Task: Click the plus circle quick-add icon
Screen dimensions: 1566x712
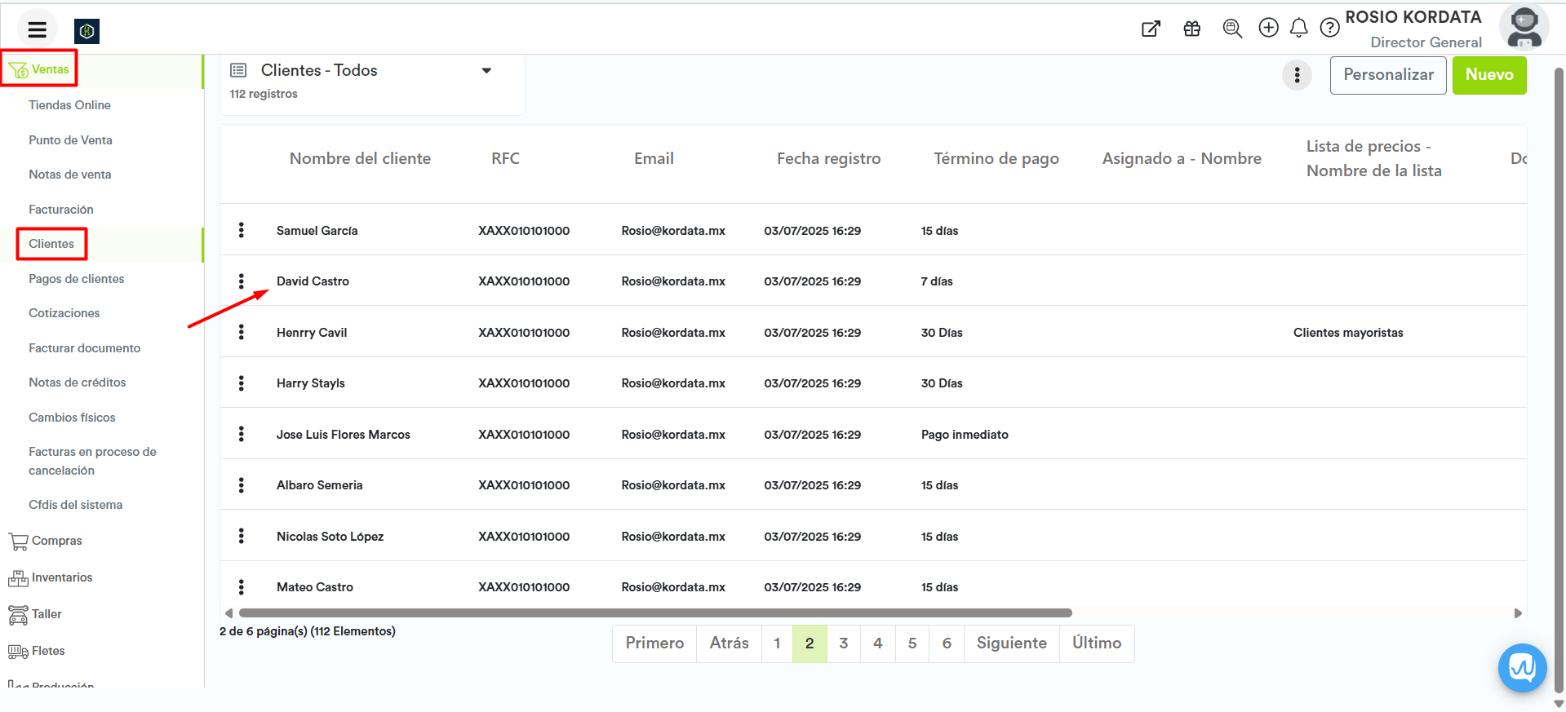Action: pos(1268,29)
